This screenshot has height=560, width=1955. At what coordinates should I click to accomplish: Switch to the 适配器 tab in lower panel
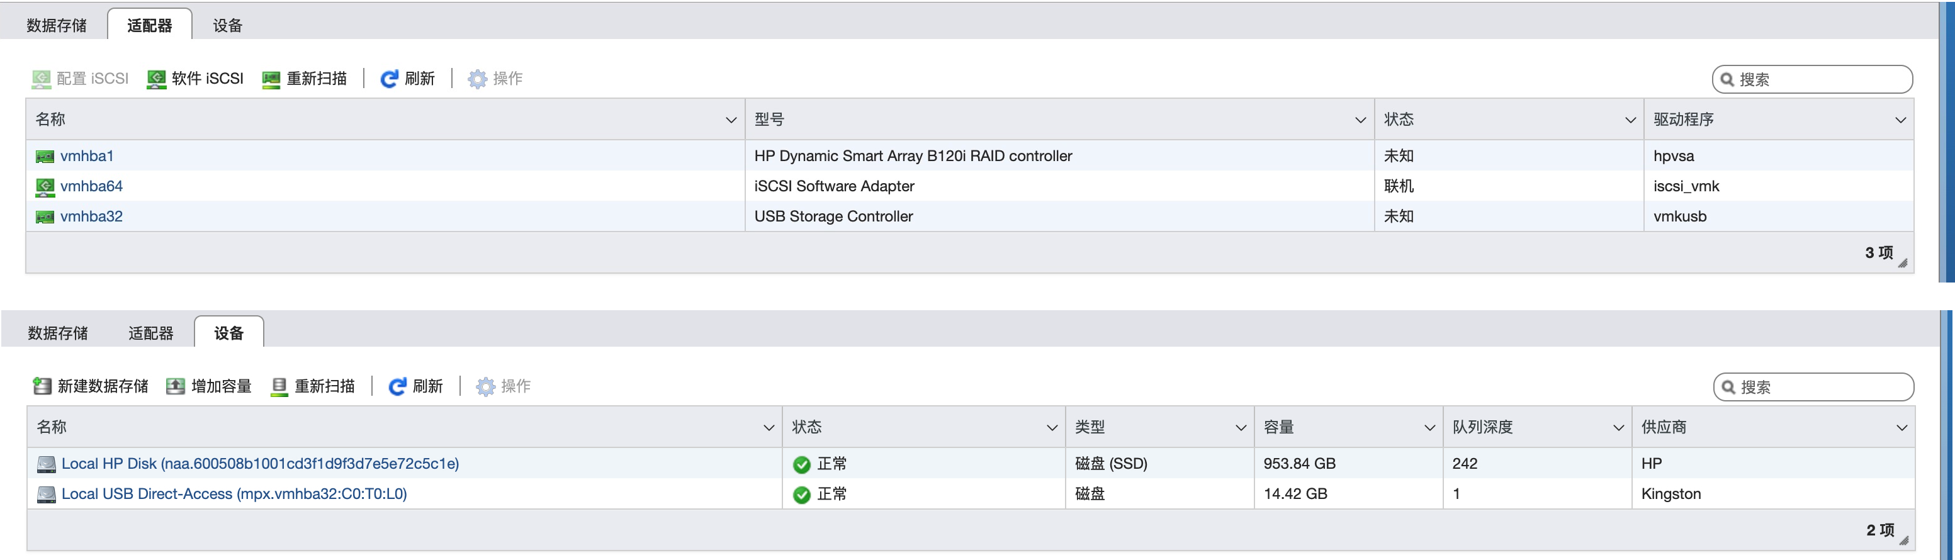[150, 333]
